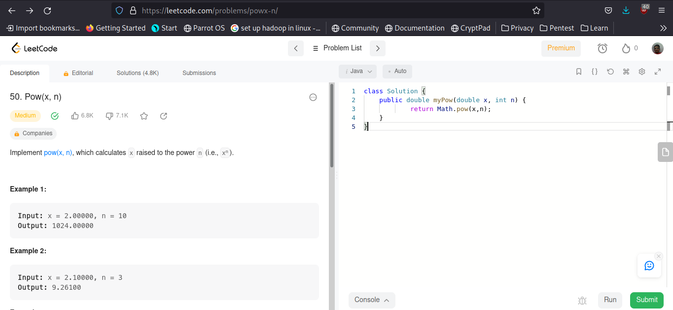This screenshot has width=673, height=310.
Task: Open the Learn bookmarks folder
Action: click(594, 28)
